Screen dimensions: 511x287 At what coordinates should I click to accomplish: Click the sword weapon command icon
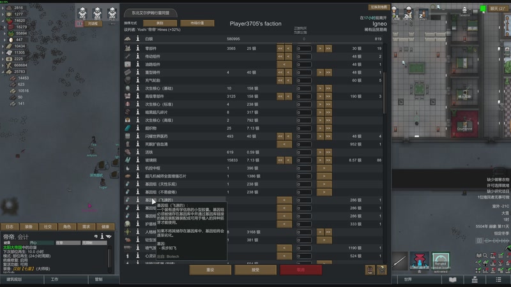(400, 261)
